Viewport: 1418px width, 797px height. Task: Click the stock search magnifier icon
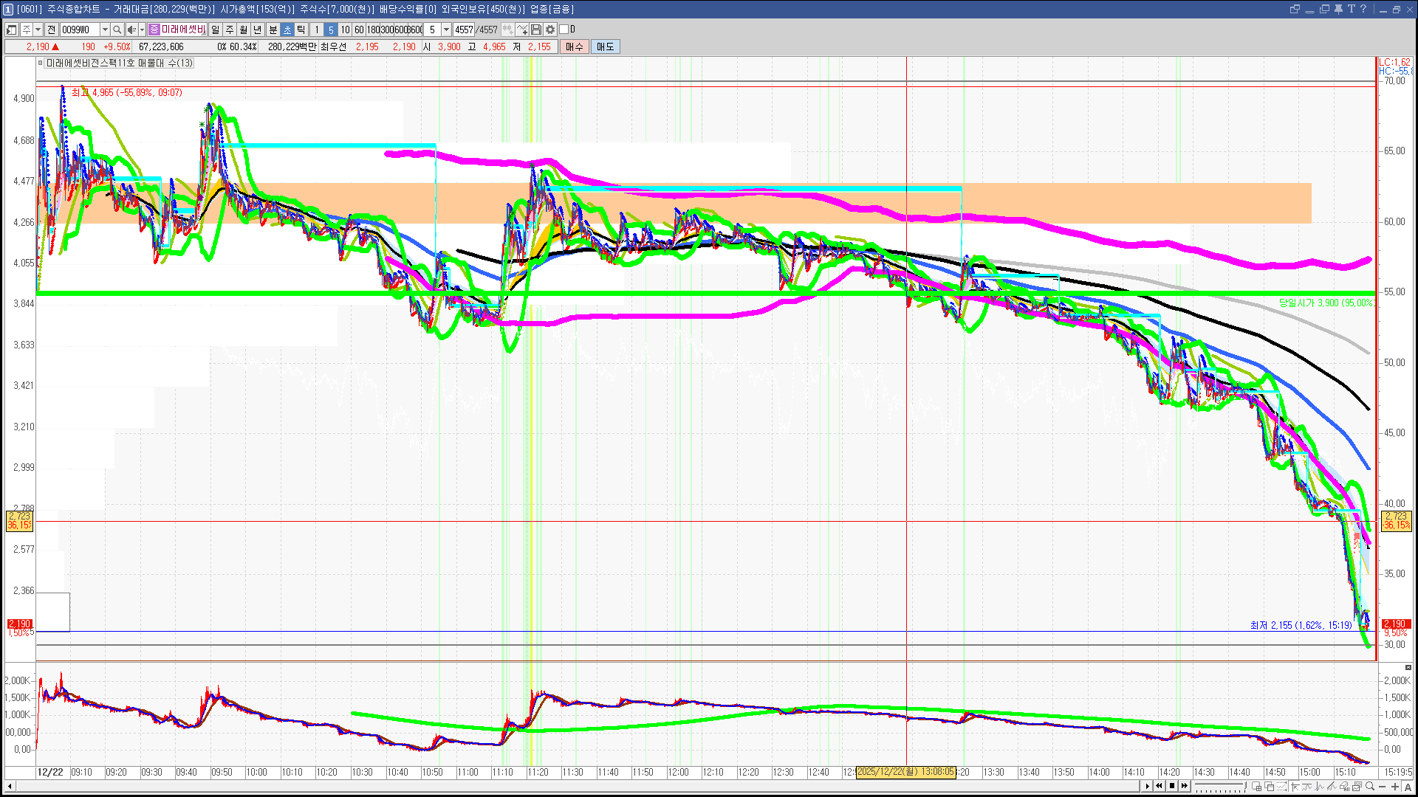tap(117, 30)
